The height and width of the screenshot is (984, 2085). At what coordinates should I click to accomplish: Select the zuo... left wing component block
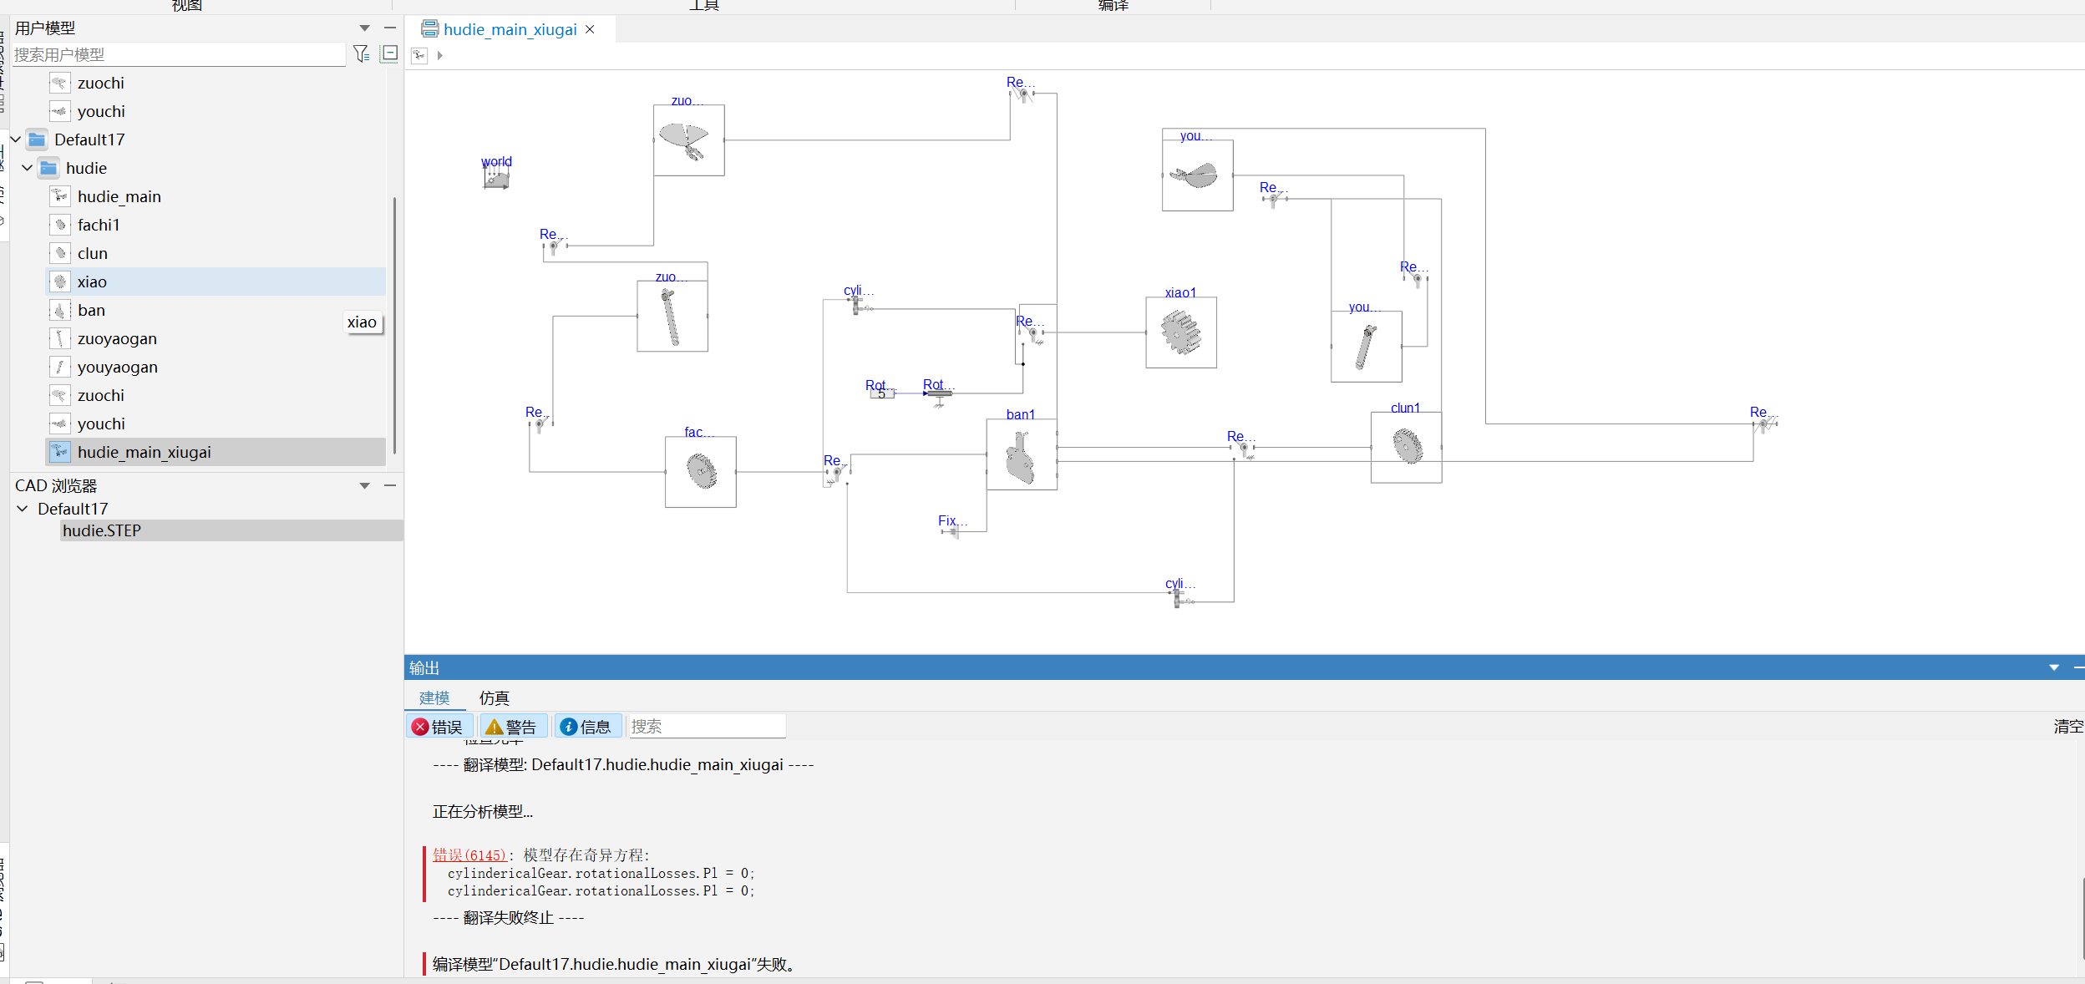(x=689, y=140)
